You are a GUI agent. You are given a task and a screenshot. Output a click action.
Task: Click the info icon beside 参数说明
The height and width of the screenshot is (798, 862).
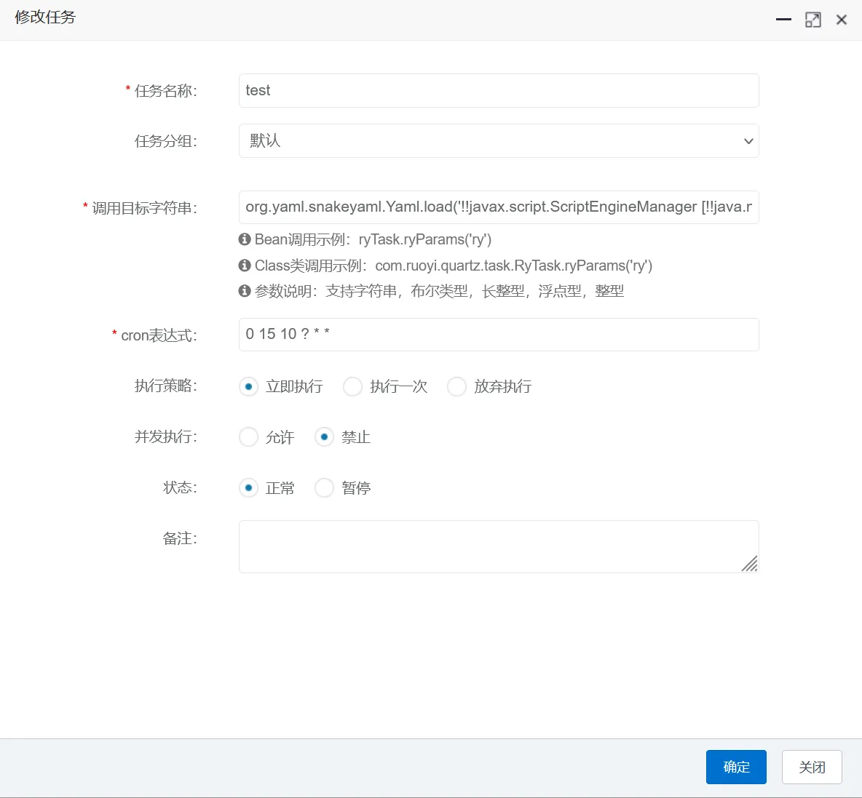point(245,290)
